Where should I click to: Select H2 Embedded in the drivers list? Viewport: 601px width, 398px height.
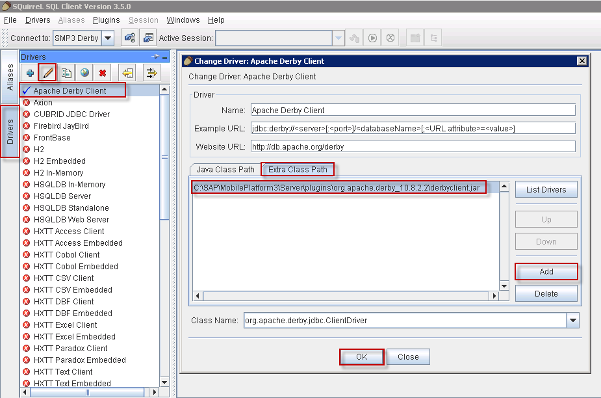[59, 161]
